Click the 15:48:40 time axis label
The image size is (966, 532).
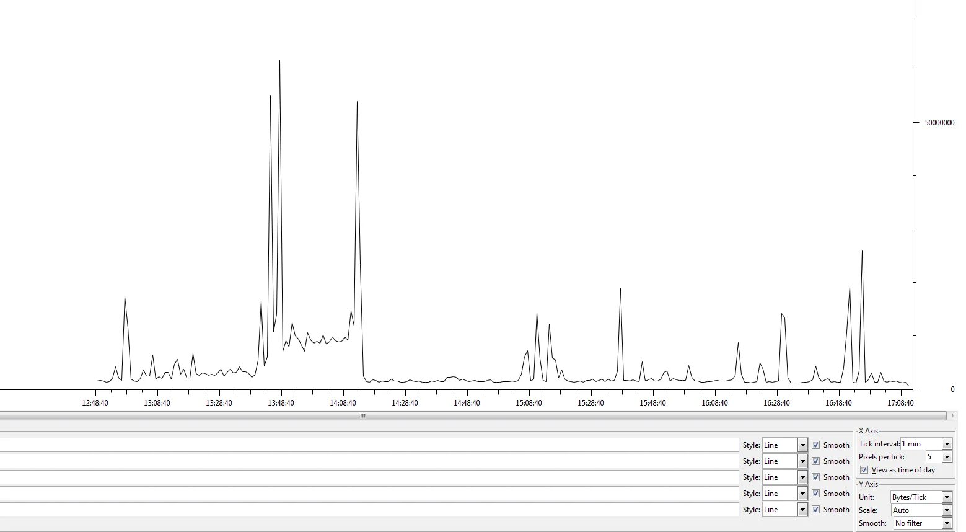tap(652, 403)
